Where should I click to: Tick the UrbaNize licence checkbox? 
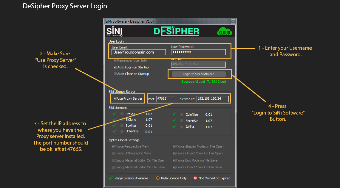pyautogui.click(x=122, y=131)
